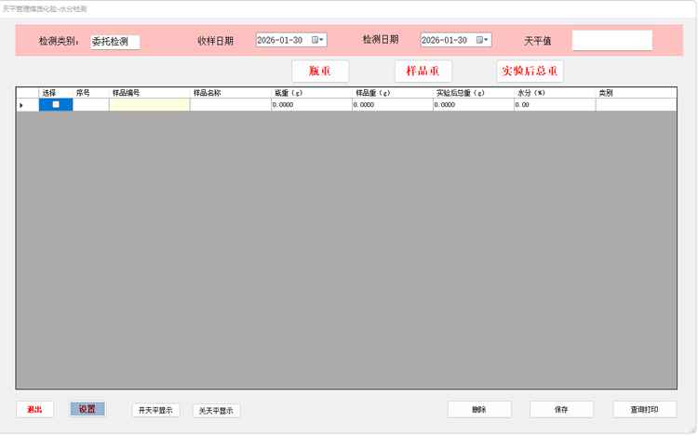Click the row selector arrow of the first row

[x=22, y=105]
